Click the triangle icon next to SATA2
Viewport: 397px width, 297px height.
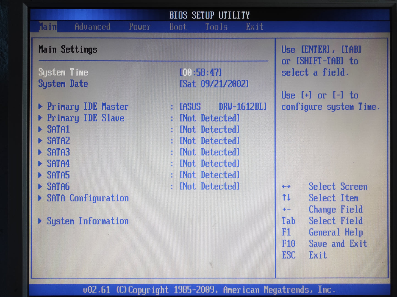click(40, 141)
